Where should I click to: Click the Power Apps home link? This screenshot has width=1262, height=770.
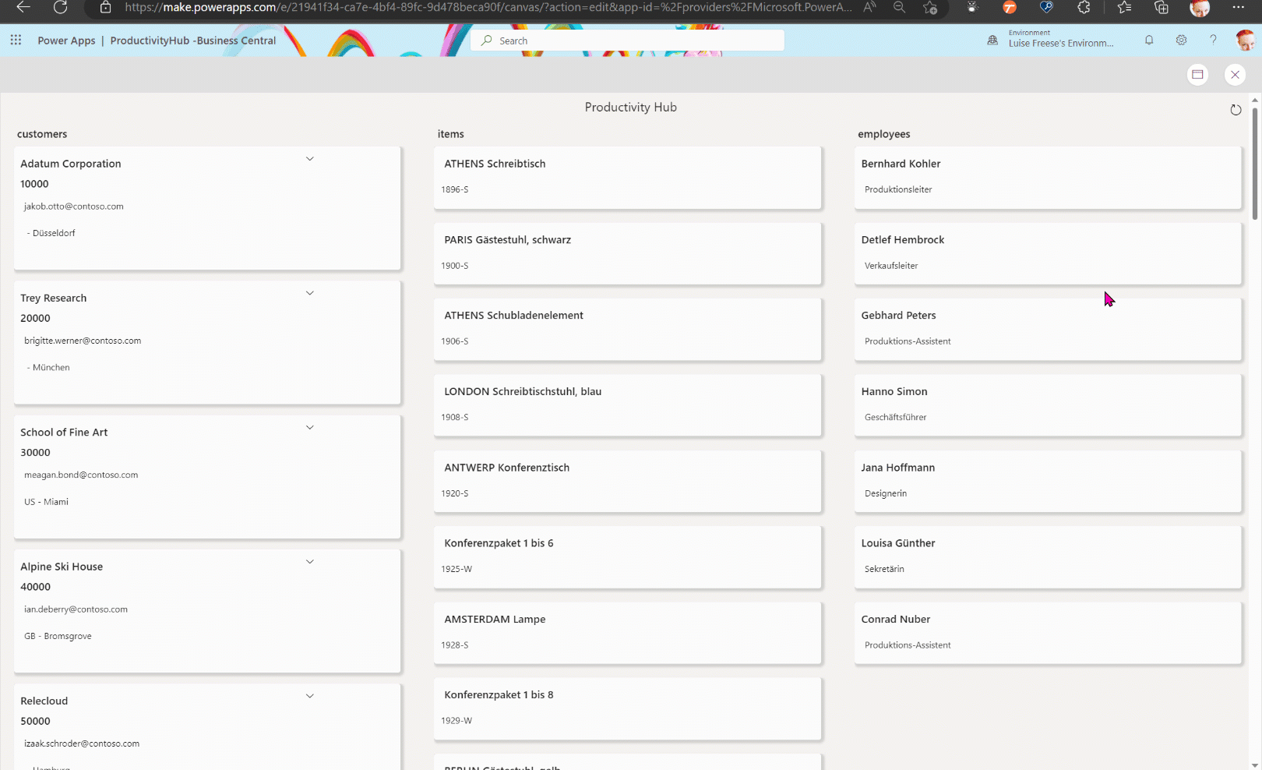(x=66, y=41)
